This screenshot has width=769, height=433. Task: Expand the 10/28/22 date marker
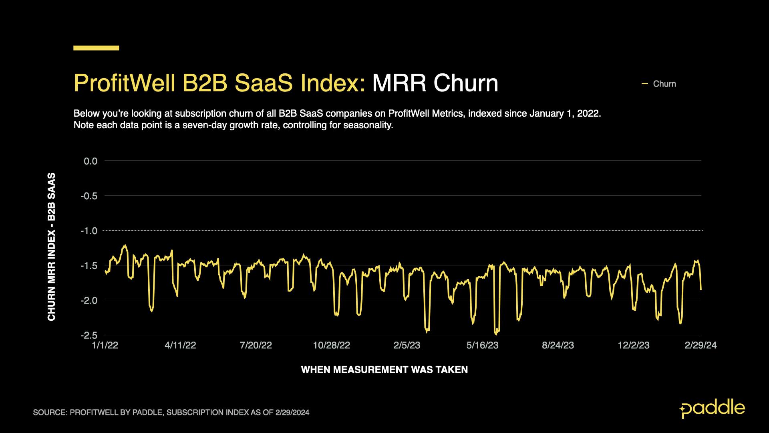(x=332, y=345)
